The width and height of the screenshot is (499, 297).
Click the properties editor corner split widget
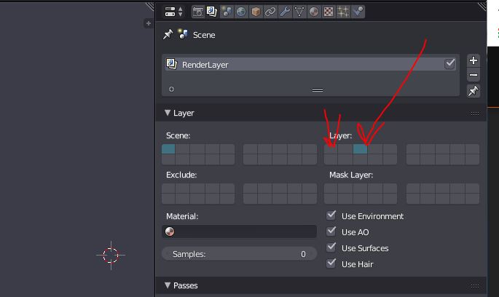(x=482, y=6)
